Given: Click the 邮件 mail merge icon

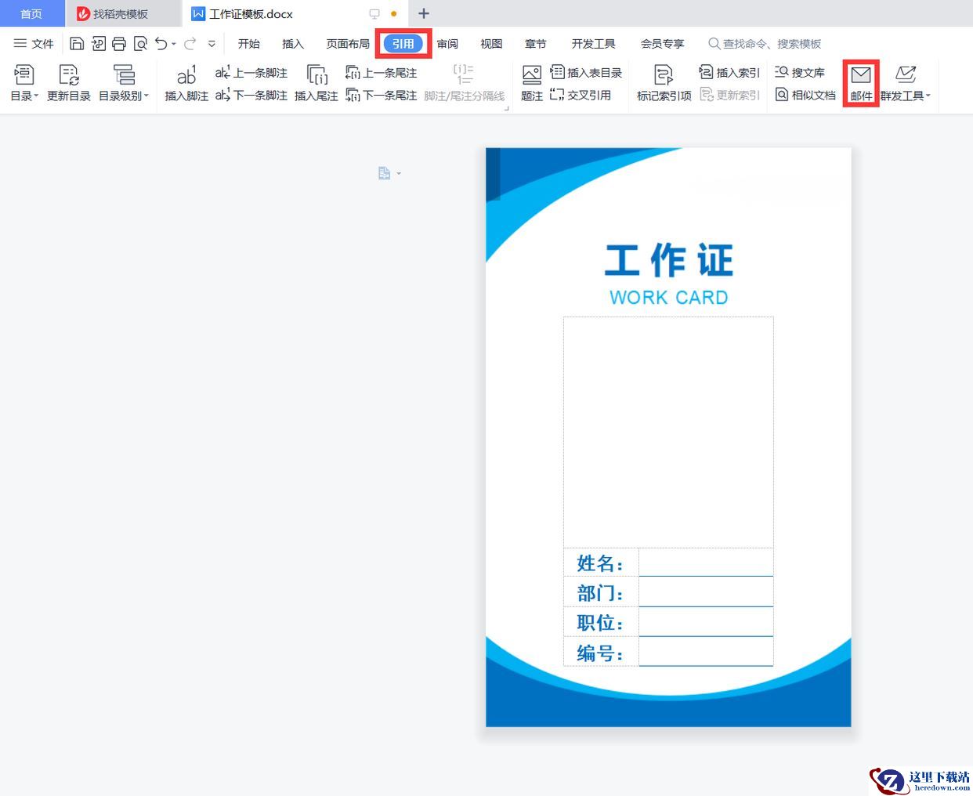Looking at the screenshot, I should (x=861, y=84).
